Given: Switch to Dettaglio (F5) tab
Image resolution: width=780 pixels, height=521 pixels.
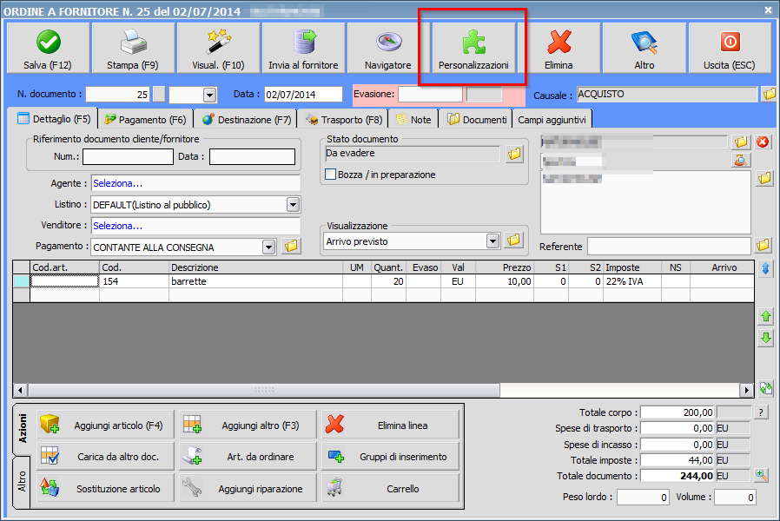Looking at the screenshot, I should [54, 119].
